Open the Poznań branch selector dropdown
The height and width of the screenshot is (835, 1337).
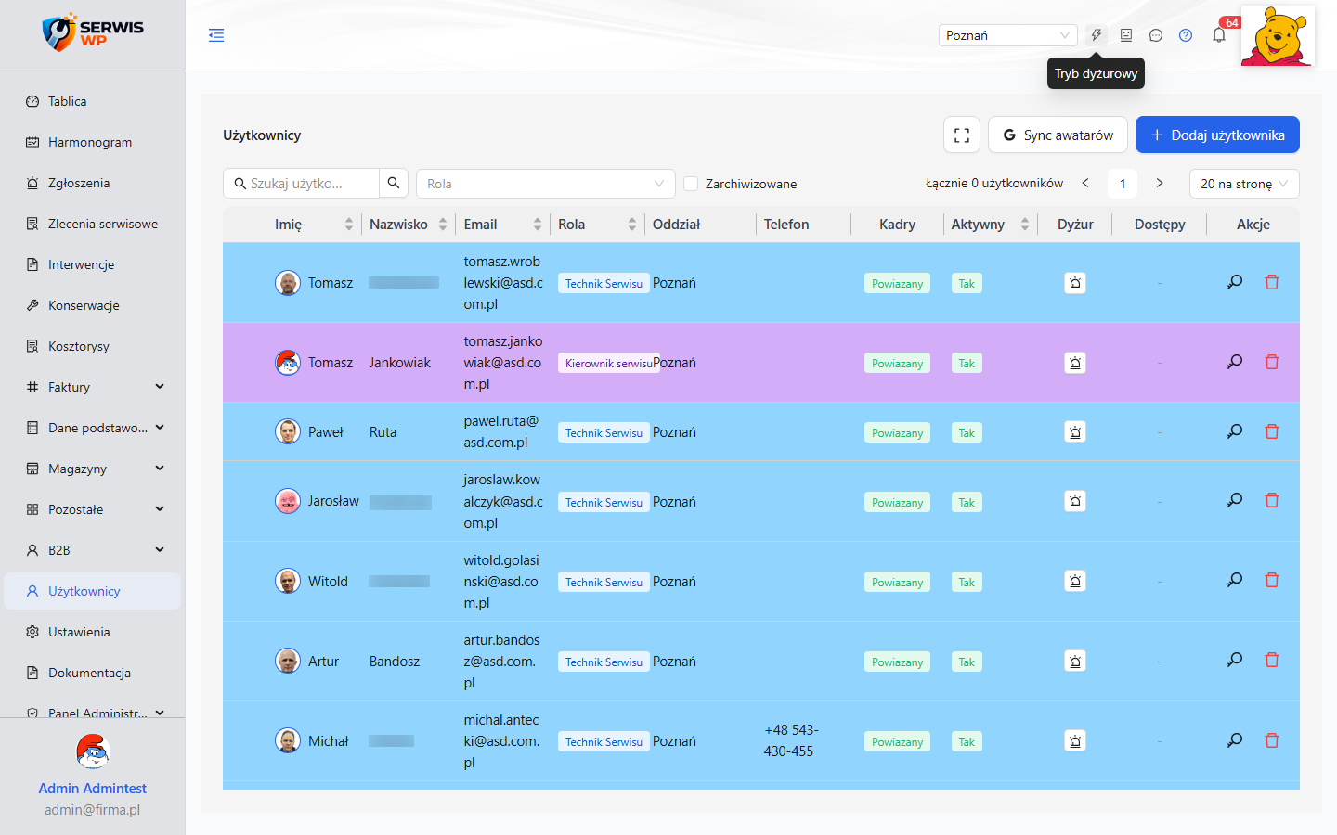click(x=1008, y=35)
